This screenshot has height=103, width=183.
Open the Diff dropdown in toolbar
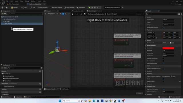pyautogui.click(x=24, y=7)
